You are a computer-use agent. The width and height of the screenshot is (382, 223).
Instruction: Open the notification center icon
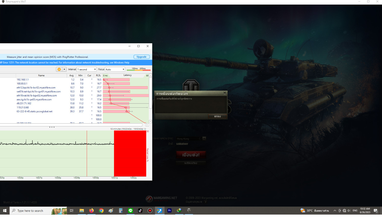376,211
